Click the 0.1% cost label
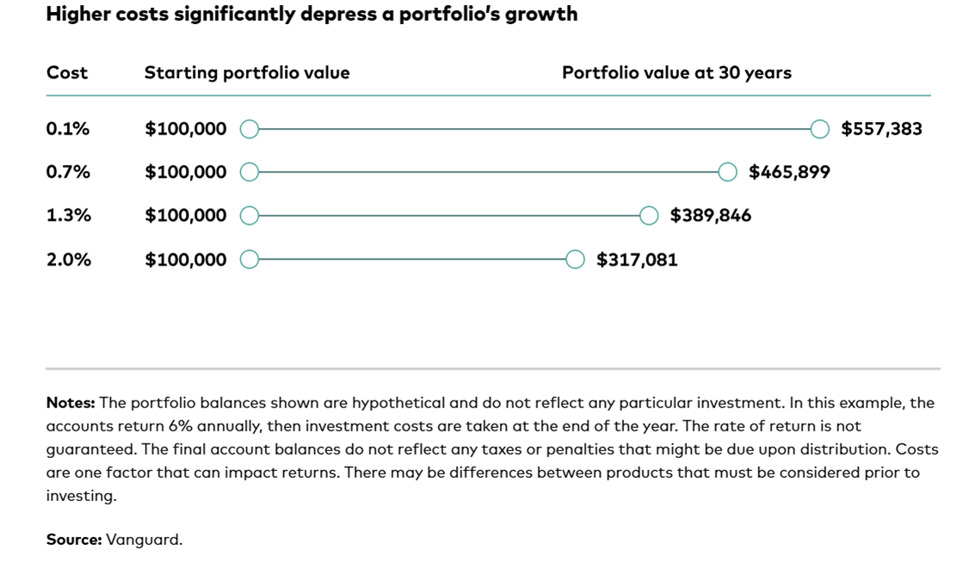 point(68,129)
